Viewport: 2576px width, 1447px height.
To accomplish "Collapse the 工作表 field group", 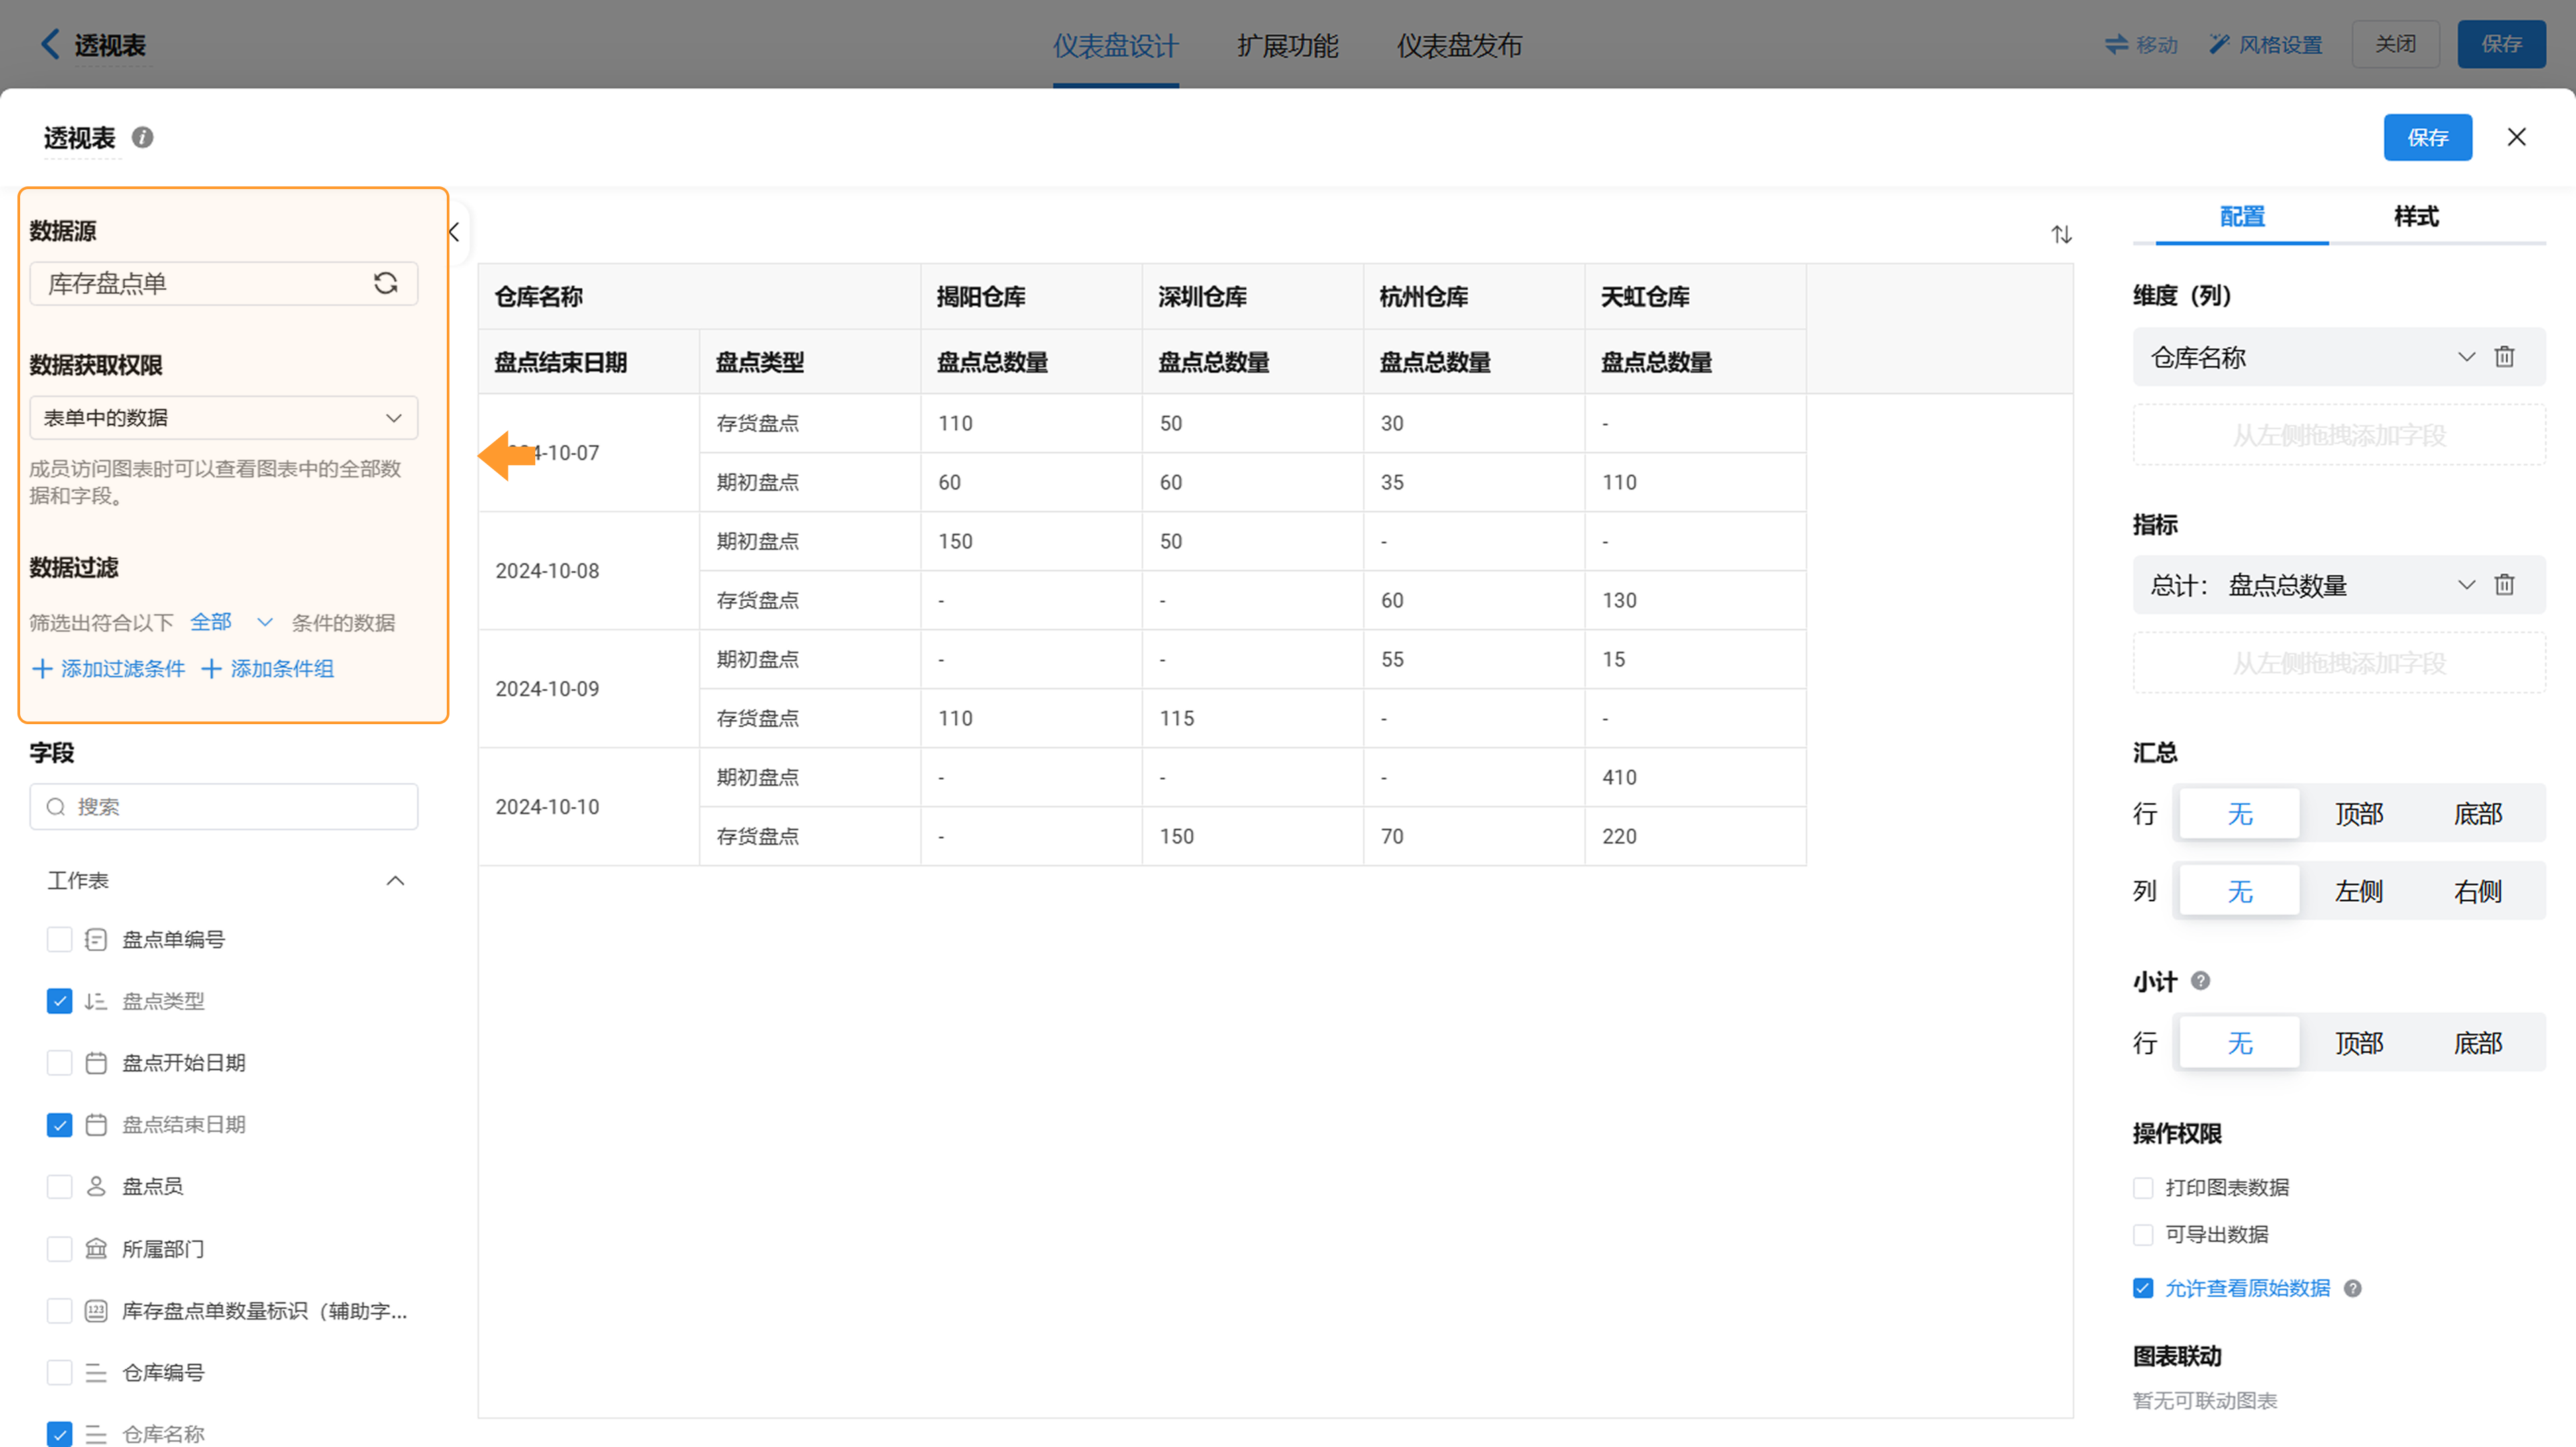I will tap(395, 880).
